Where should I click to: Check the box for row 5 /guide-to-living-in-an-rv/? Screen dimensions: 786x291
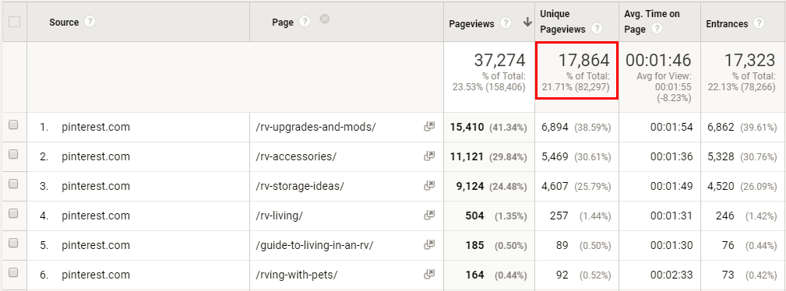coord(13,244)
